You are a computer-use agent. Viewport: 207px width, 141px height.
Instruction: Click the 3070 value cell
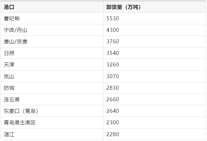click(154, 76)
